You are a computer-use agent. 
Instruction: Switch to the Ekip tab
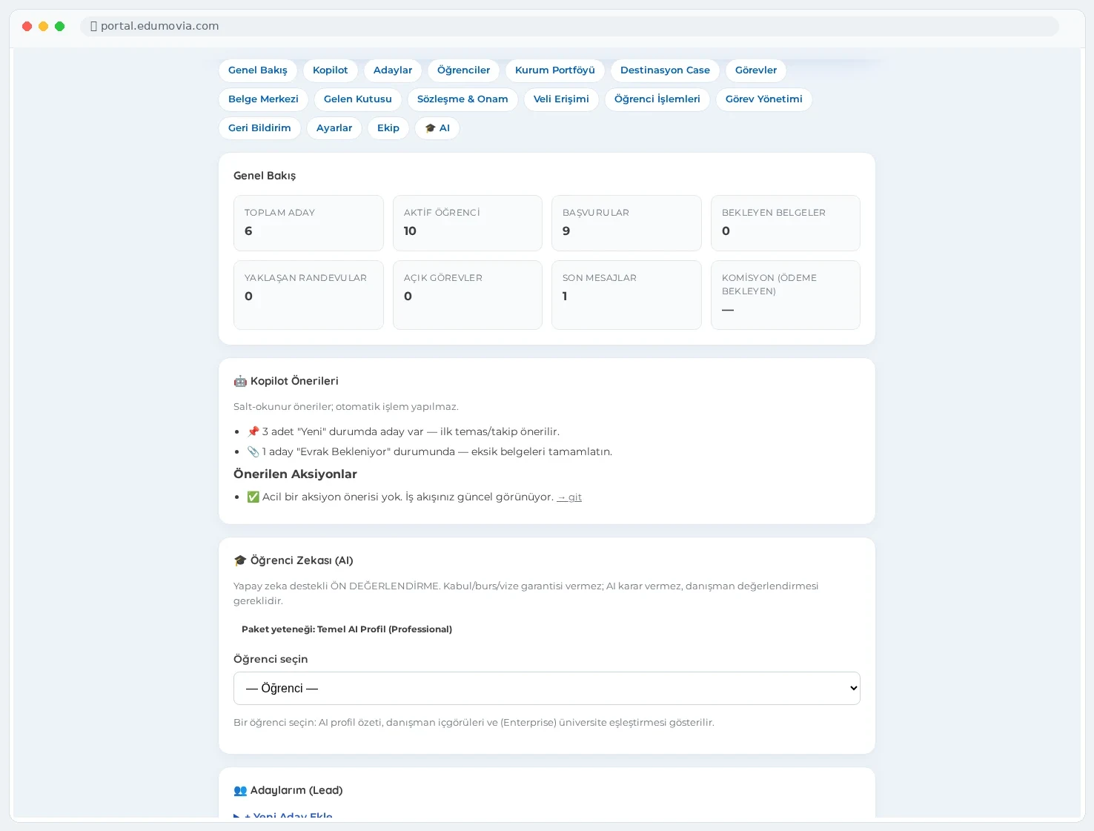(388, 128)
